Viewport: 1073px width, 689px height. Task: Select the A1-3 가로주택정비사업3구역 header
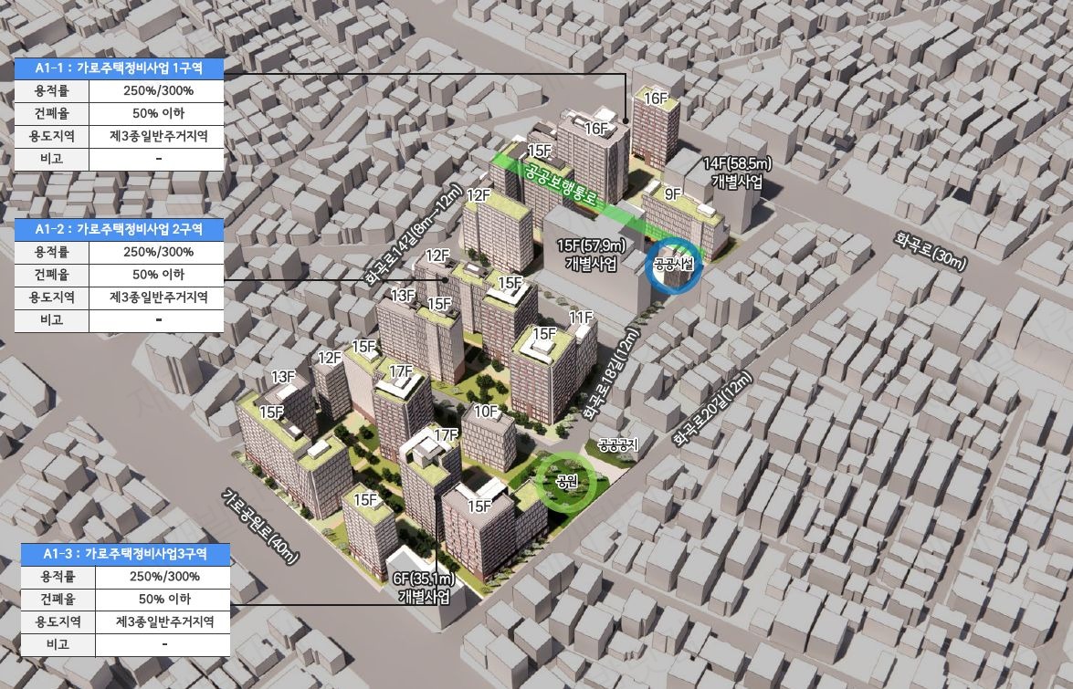point(125,554)
